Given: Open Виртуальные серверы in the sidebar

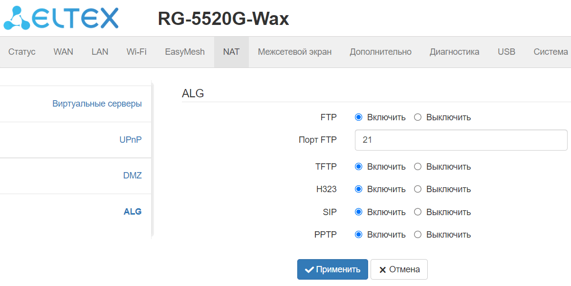Looking at the screenshot, I should (97, 104).
